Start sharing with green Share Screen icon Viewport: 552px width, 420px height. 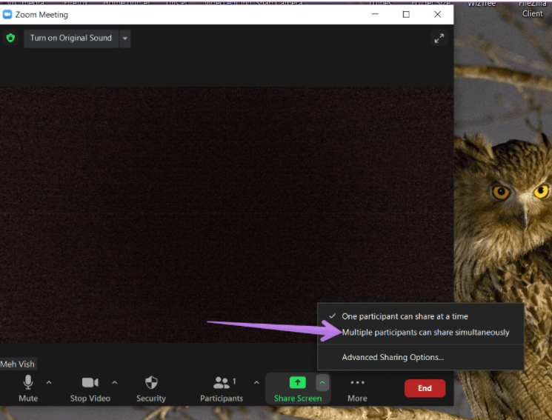tap(297, 383)
